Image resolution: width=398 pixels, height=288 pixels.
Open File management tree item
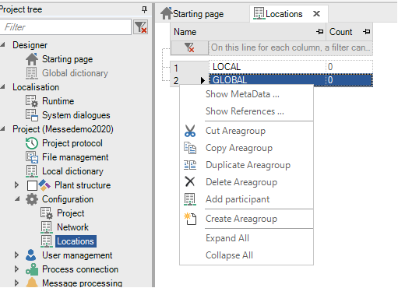76,157
